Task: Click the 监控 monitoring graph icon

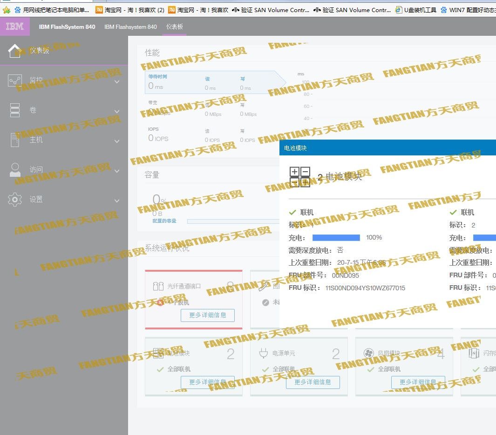Action: pyautogui.click(x=15, y=80)
